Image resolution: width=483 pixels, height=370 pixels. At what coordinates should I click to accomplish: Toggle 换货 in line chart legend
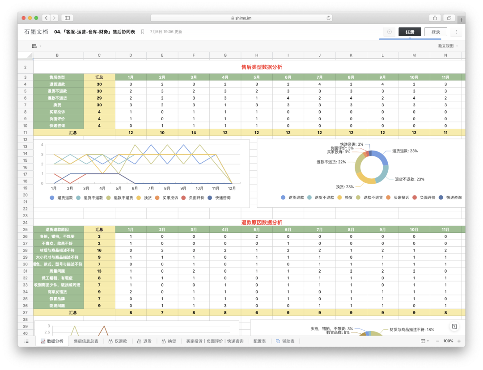click(144, 198)
